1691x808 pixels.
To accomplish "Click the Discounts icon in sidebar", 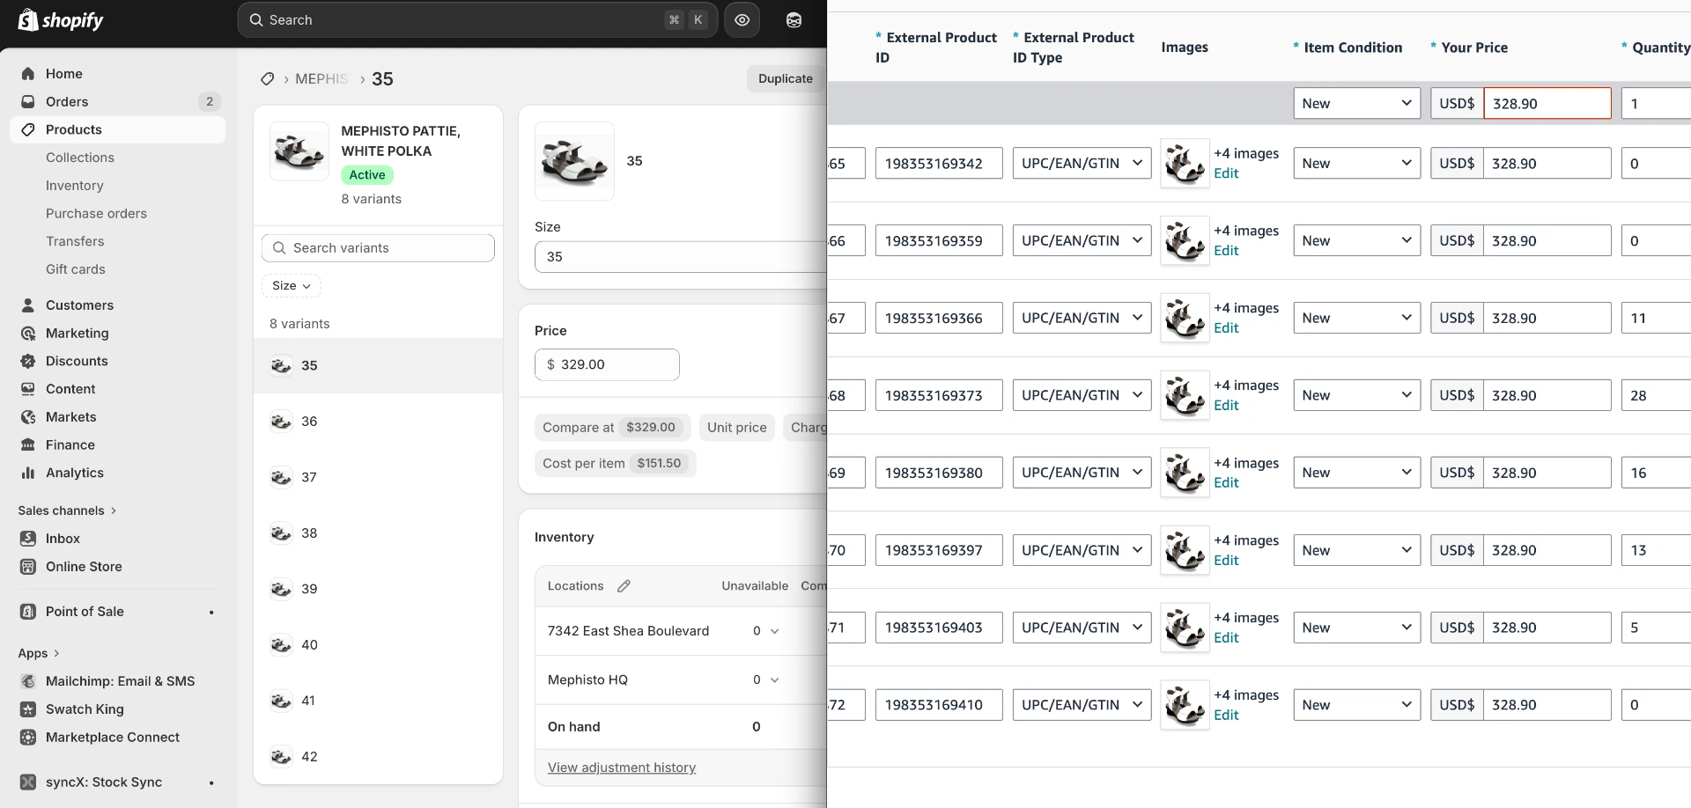I will (x=28, y=362).
